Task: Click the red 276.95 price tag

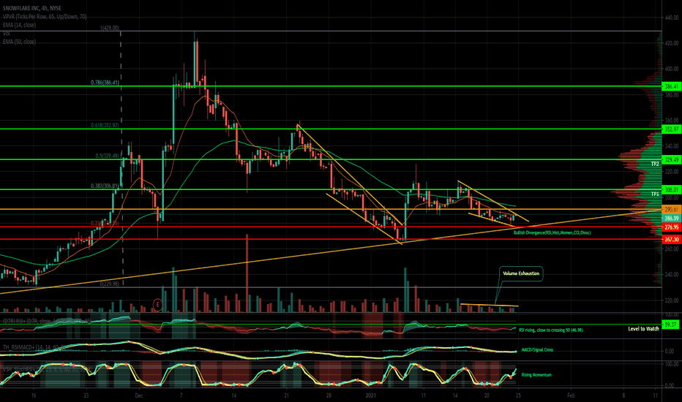Action: [671, 227]
